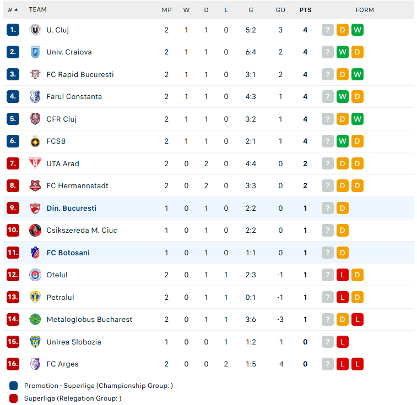The height and width of the screenshot is (405, 417).
Task: Click the Univ. Craiova crest icon
Action: click(35, 52)
